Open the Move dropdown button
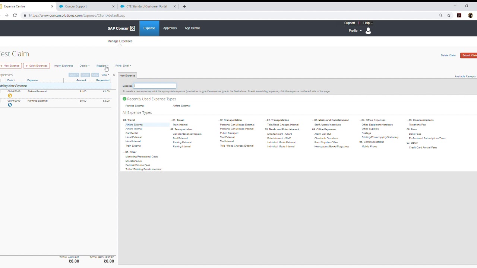 coord(74,75)
